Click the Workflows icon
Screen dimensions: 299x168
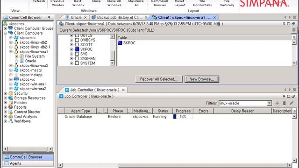[x=11, y=121]
